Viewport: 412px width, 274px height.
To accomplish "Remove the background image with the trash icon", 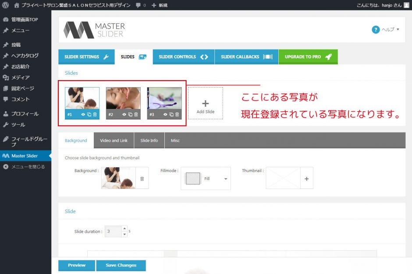I will pyautogui.click(x=142, y=179).
